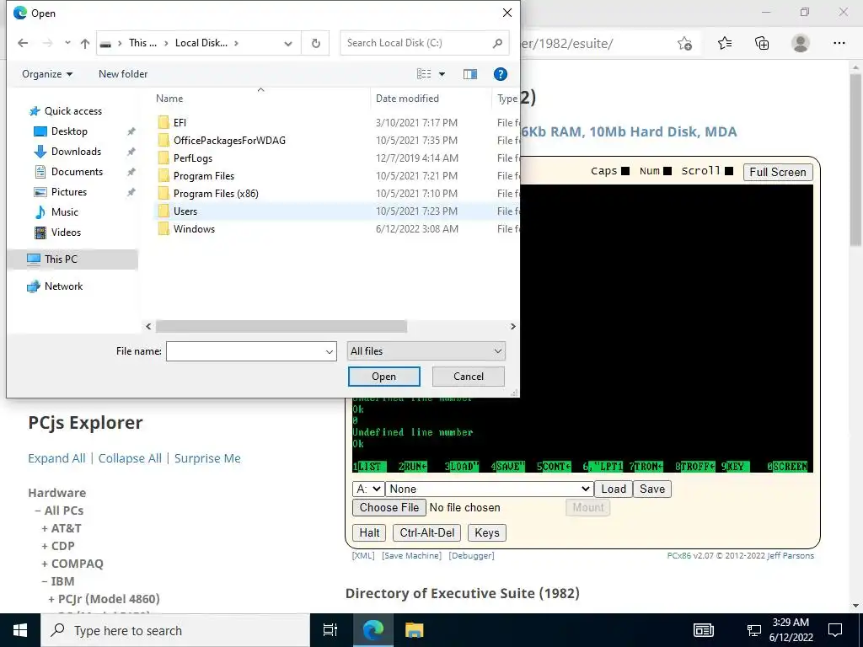Select the EFI folder
The width and height of the screenshot is (863, 647).
tap(180, 123)
